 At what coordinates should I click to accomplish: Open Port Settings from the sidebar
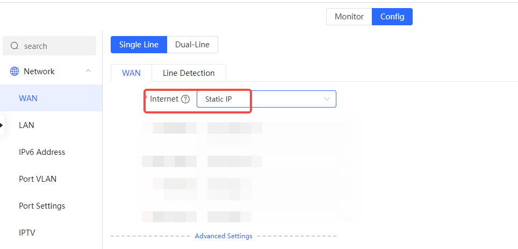coord(42,206)
